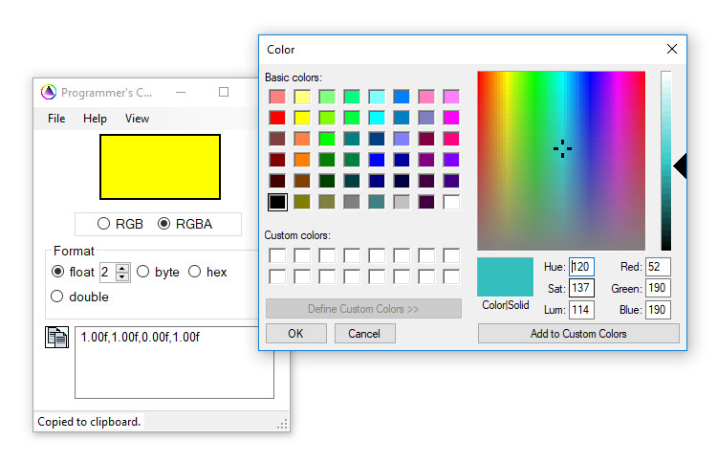Viewport: 718px width, 462px height.
Task: Pick the orange basic color swatch
Action: [302, 160]
